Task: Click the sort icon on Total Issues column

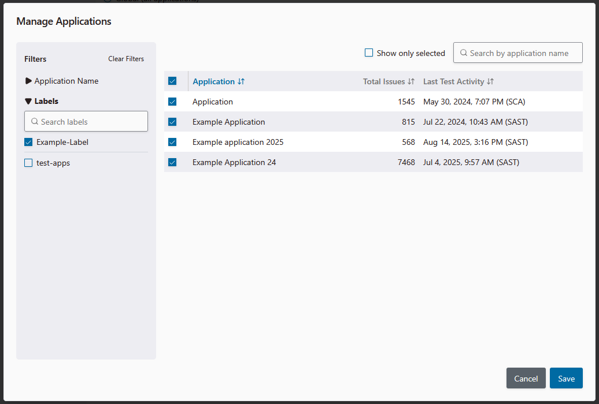Action: click(412, 81)
